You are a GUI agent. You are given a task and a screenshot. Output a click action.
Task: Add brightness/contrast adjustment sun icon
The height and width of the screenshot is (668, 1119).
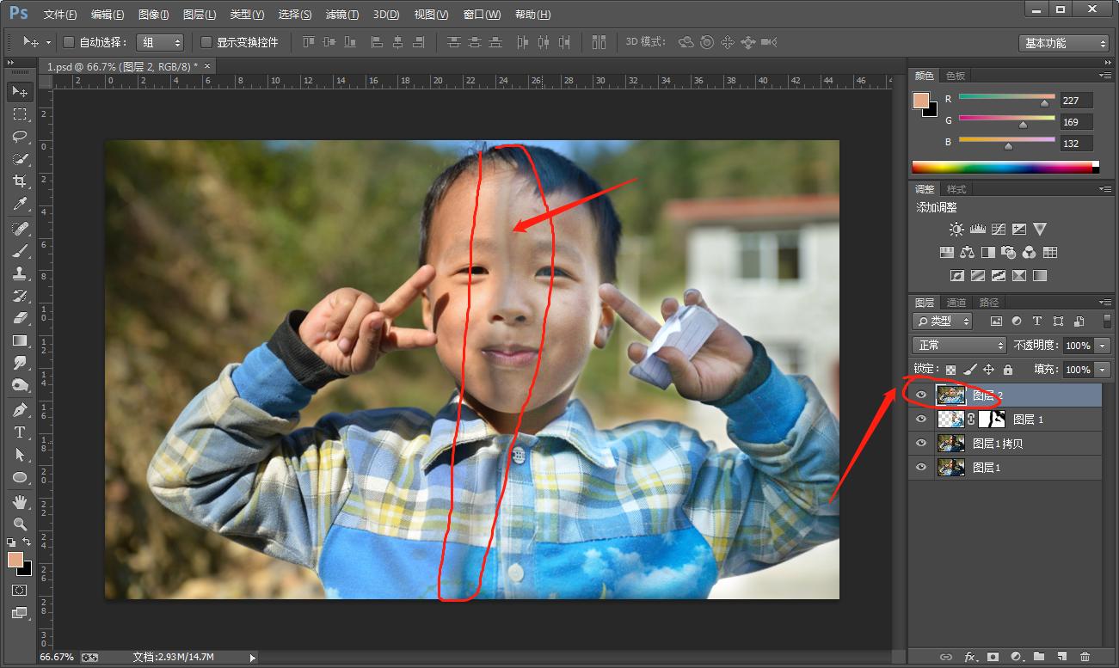956,230
